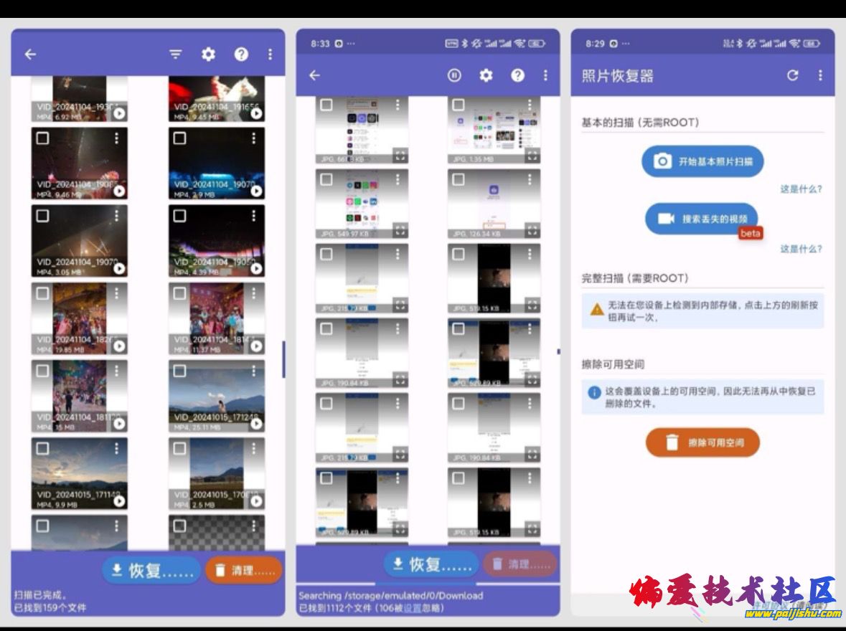Tap 搜索丢失的视频 button
The image size is (846, 631).
[701, 219]
